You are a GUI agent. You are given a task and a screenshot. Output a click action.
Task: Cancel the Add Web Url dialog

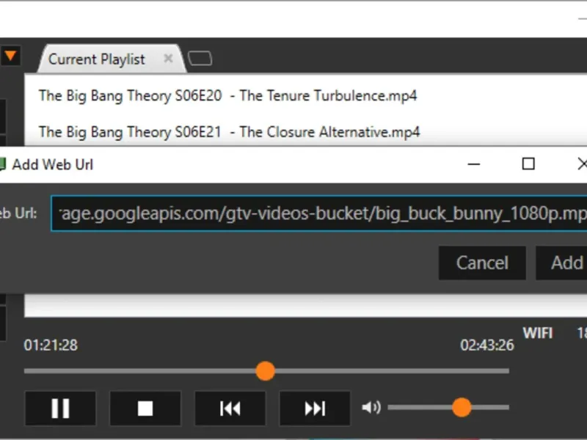tap(482, 263)
